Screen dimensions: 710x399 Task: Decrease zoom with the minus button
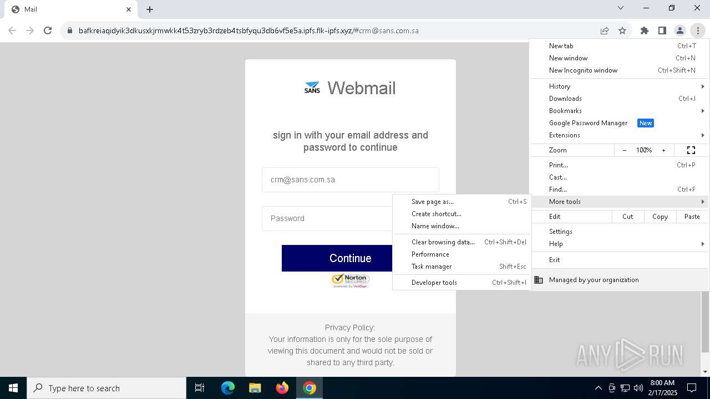(625, 150)
